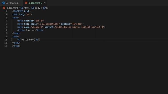Click line number 12 in the gutter

6,46
